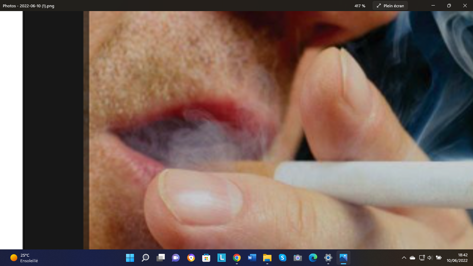Screen dimensions: 473x266
Task: Open the blue L app in taskbar
Action: coord(222,258)
